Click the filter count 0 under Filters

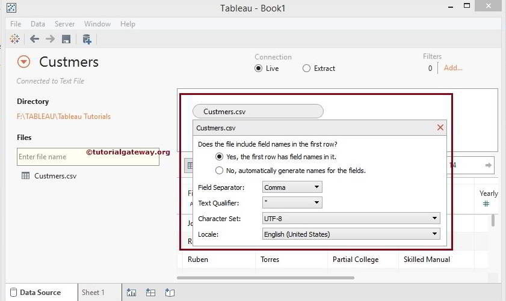[x=430, y=68]
